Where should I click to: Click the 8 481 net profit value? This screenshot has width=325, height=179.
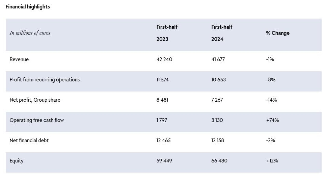(162, 100)
